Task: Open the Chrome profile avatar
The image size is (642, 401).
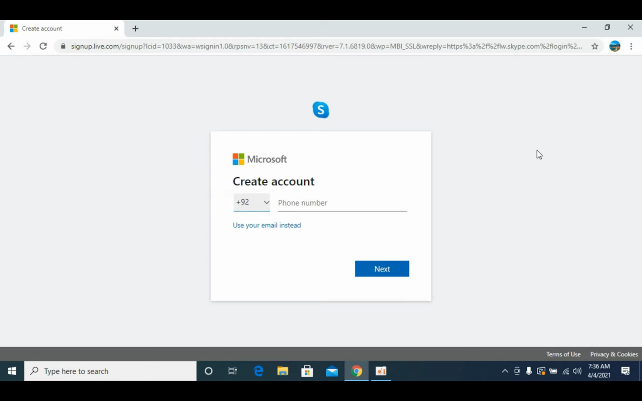Action: pos(615,46)
